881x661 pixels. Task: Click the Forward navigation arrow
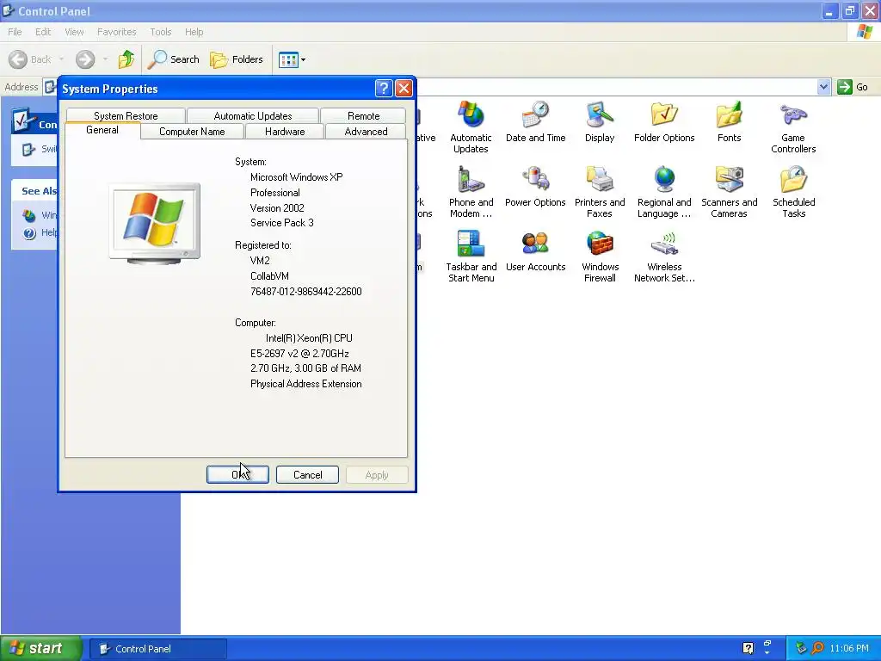click(x=85, y=59)
